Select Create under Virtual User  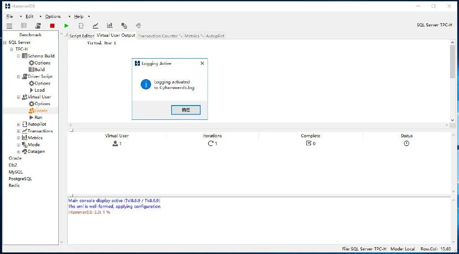(41, 110)
